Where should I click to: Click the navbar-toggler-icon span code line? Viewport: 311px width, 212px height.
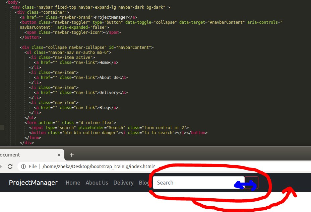click(73, 32)
